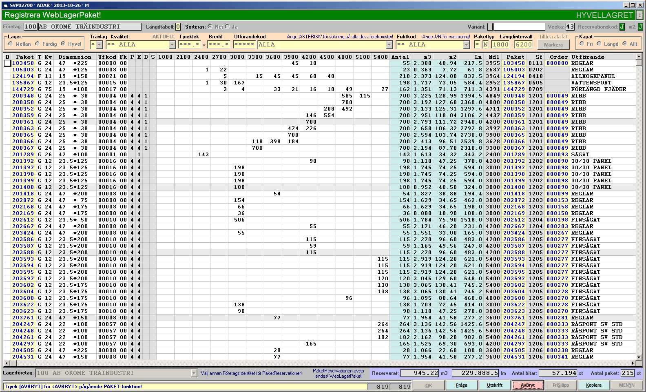Click the AvBryt button
The image size is (646, 392).
pos(528,385)
